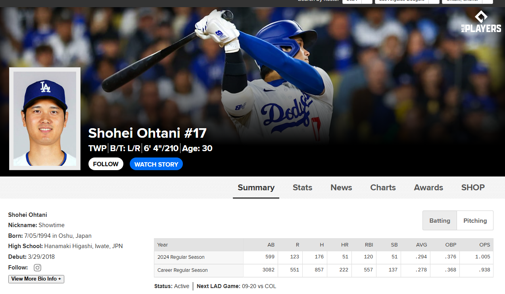The width and height of the screenshot is (505, 294).
Task: Click the 2024 AVG value .294
Action: click(x=421, y=257)
